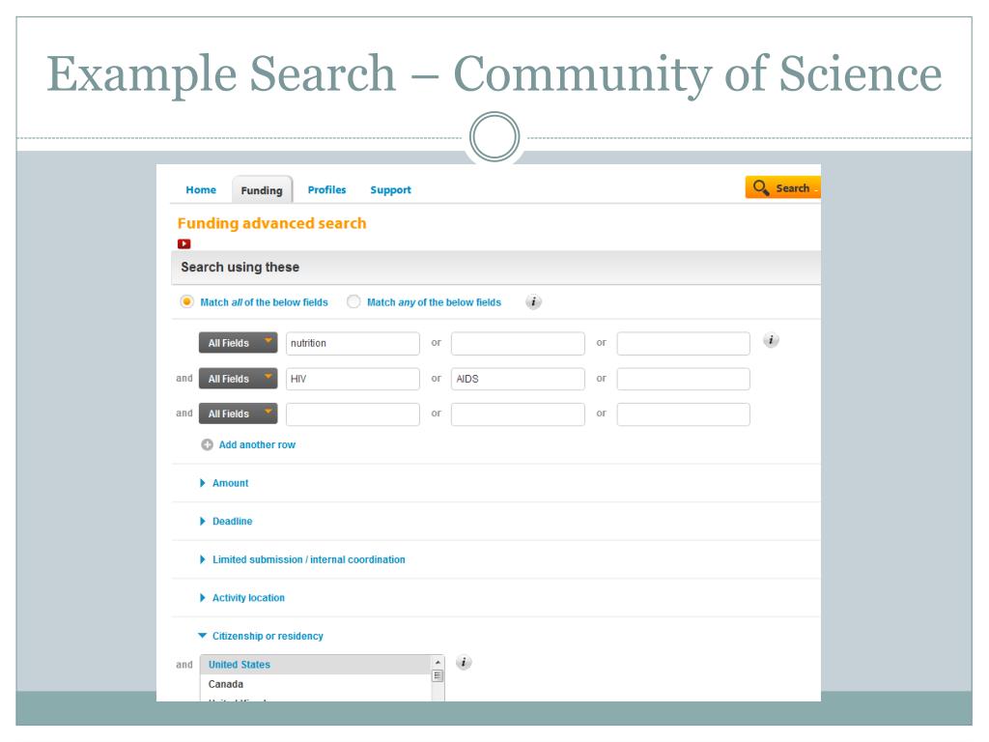Open the All Fields dropdown for HIV row
This screenshot has height=742, width=989.
pyautogui.click(x=238, y=379)
